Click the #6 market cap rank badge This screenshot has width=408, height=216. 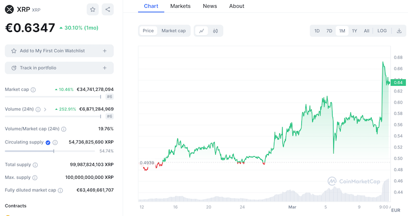coord(110,97)
